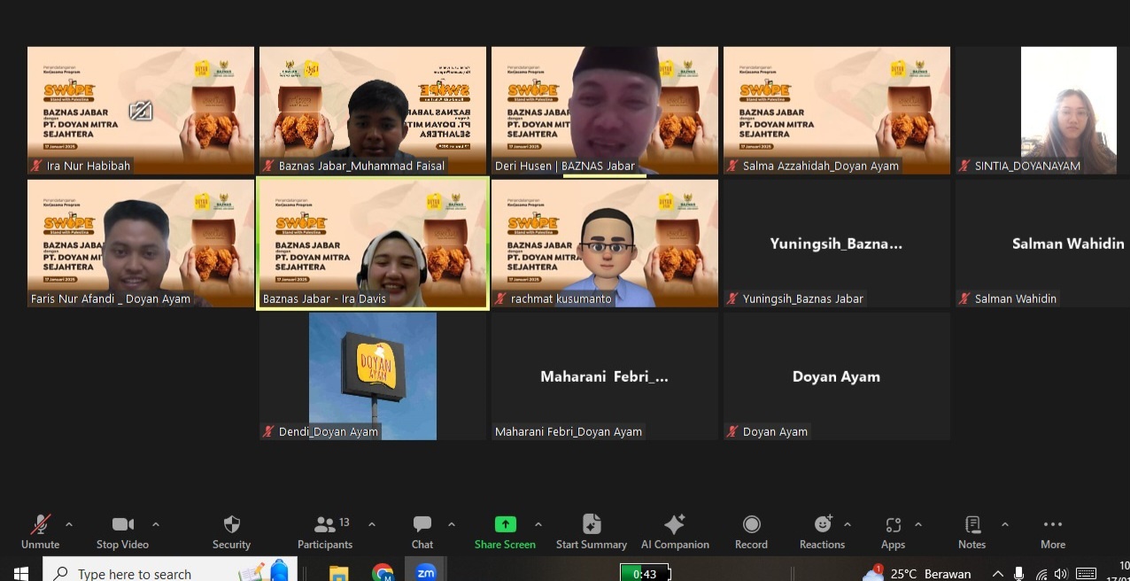
Task: Open Wi-Fi network settings in the tray
Action: (x=1041, y=574)
